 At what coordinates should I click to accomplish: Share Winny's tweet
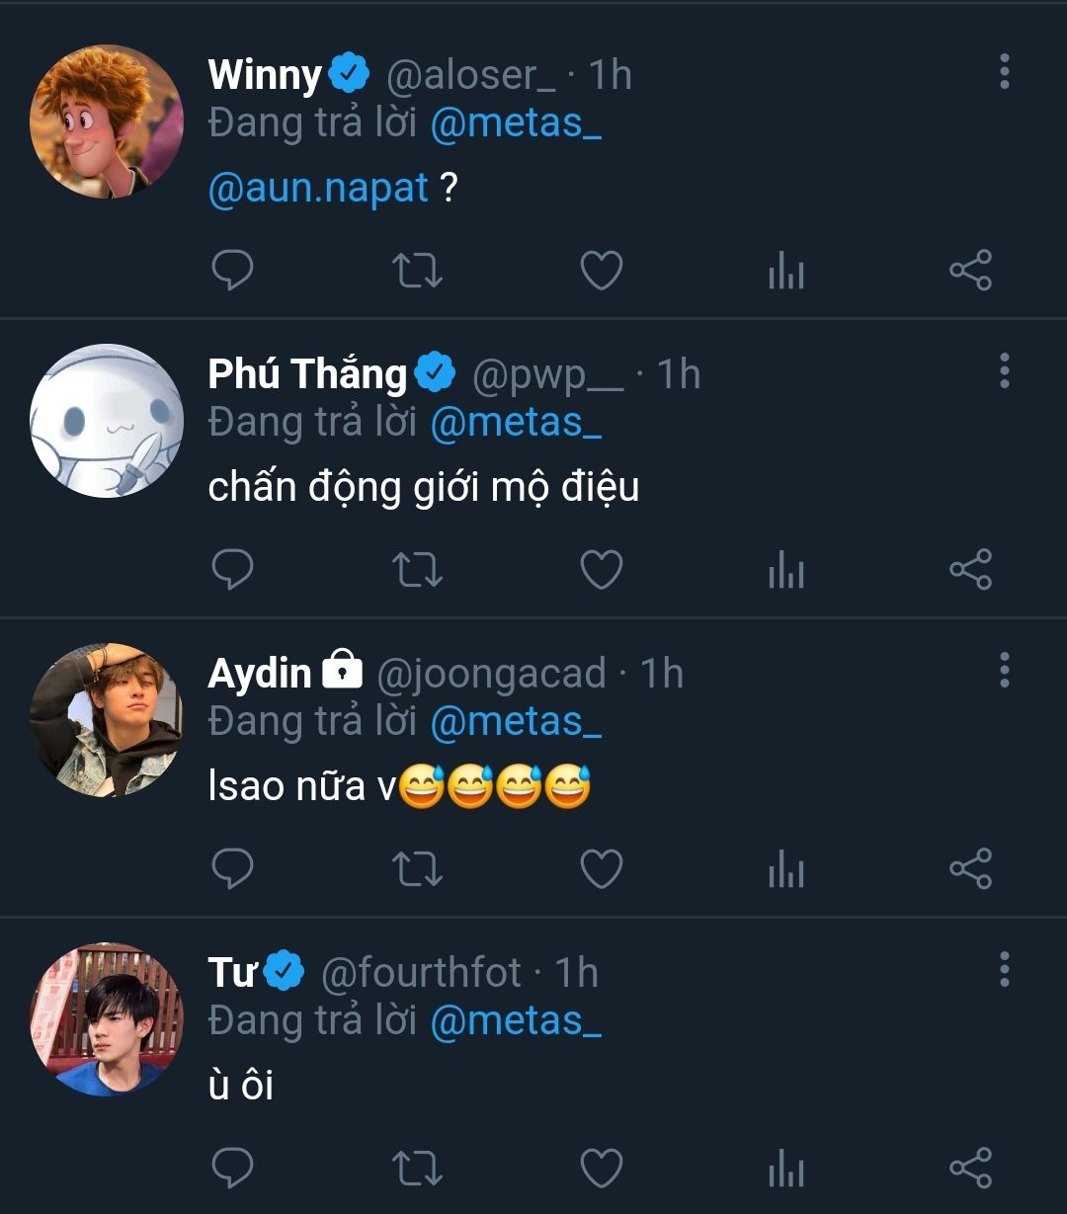point(970,271)
